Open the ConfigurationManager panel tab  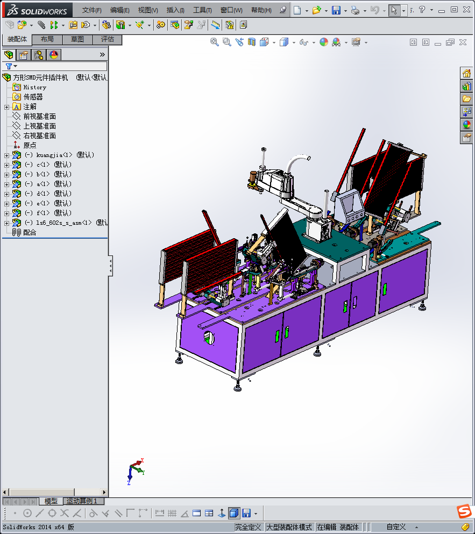[x=39, y=55]
